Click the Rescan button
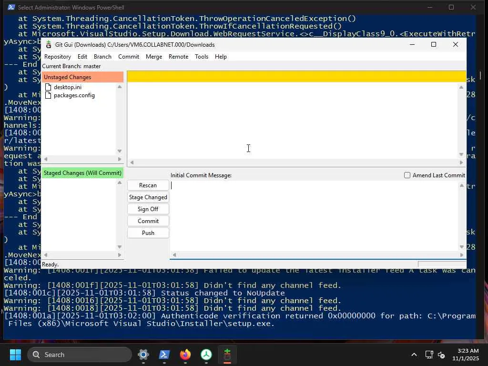 tap(148, 185)
